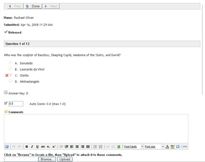Toggle italic formatting in comments editor
Viewport: 205px width, 162px height.
(32, 147)
